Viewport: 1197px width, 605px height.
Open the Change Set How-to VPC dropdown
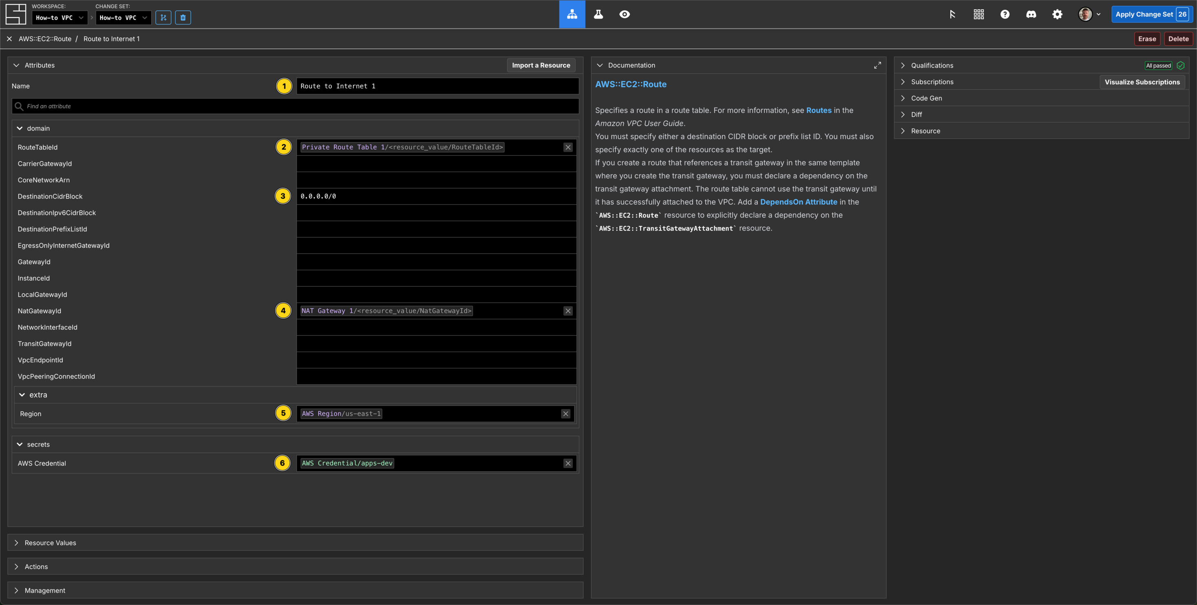tap(123, 18)
